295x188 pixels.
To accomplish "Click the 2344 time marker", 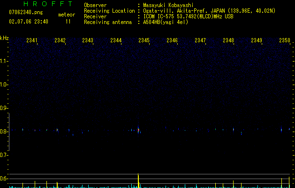I will point(116,40).
